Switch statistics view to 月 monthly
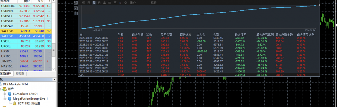The height and width of the screenshot is (107, 337). (x=99, y=3)
